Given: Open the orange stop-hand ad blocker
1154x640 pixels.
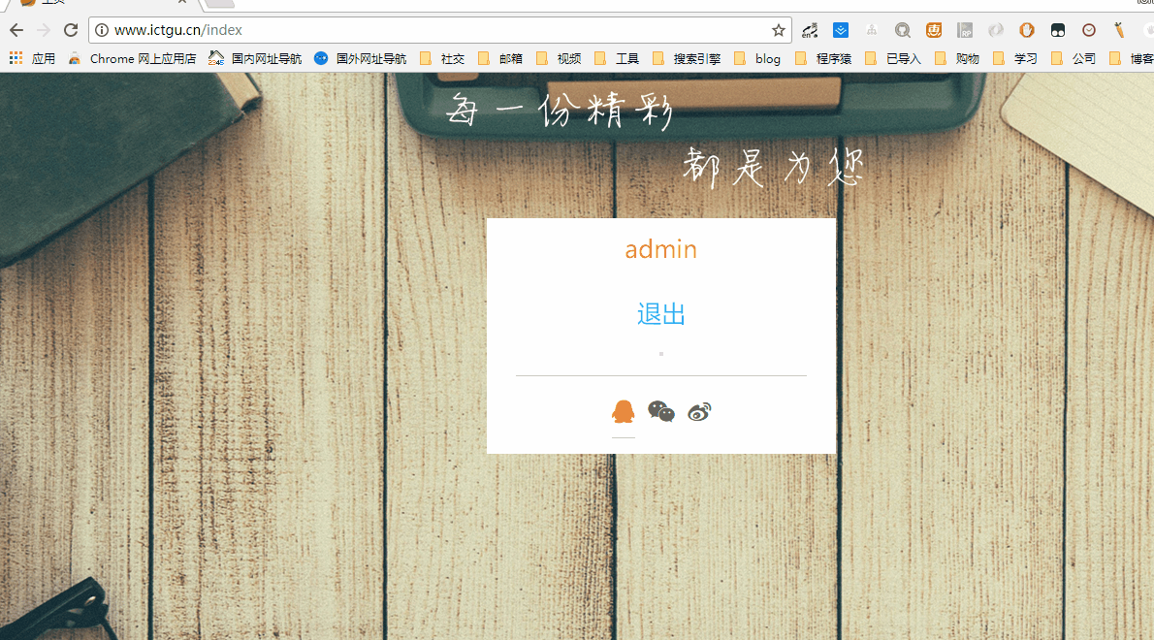Looking at the screenshot, I should pyautogui.click(x=1027, y=30).
